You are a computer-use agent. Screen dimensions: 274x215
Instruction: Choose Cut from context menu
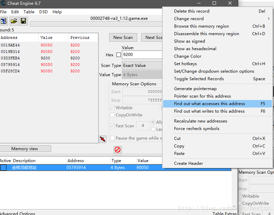coord(217,139)
